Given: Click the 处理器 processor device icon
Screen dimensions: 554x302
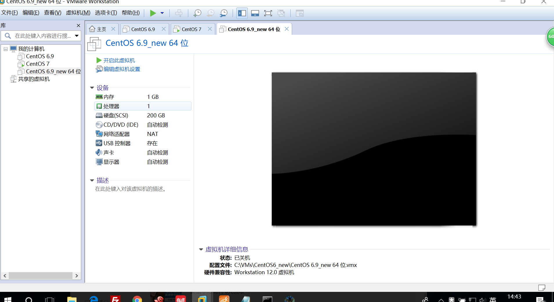Looking at the screenshot, I should point(99,106).
